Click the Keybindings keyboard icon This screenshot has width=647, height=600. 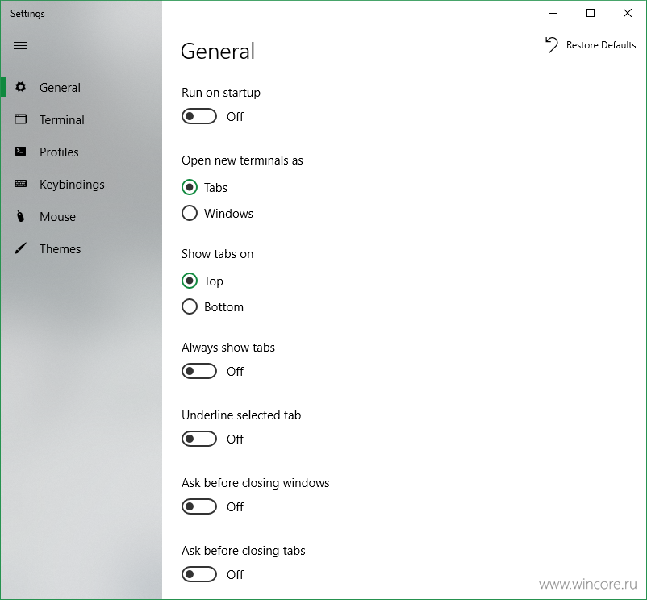(21, 184)
